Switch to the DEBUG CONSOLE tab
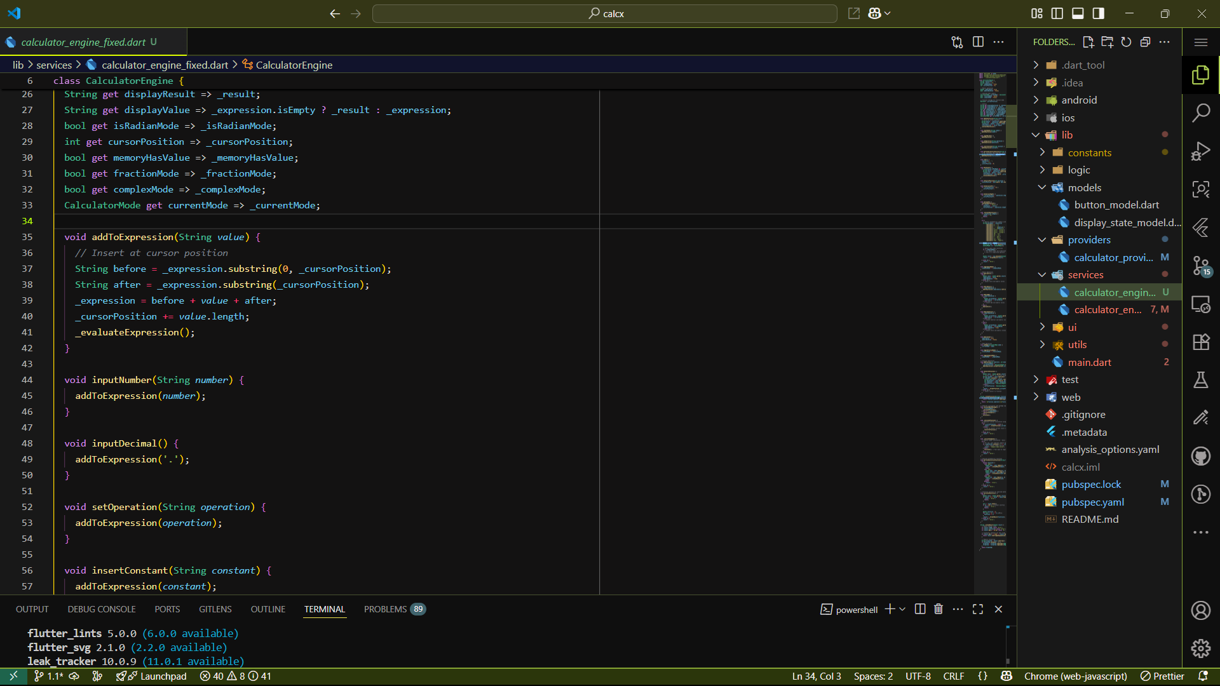 point(102,609)
